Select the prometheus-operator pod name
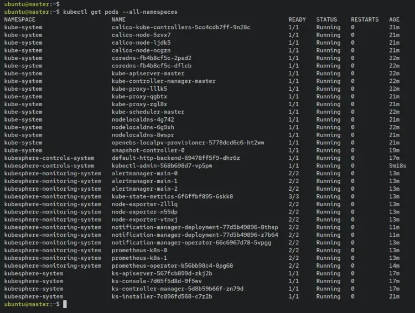The width and height of the screenshot is (415, 313). 172,265
